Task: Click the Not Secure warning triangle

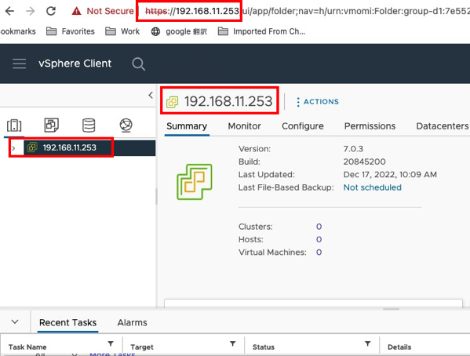Action: (76, 11)
